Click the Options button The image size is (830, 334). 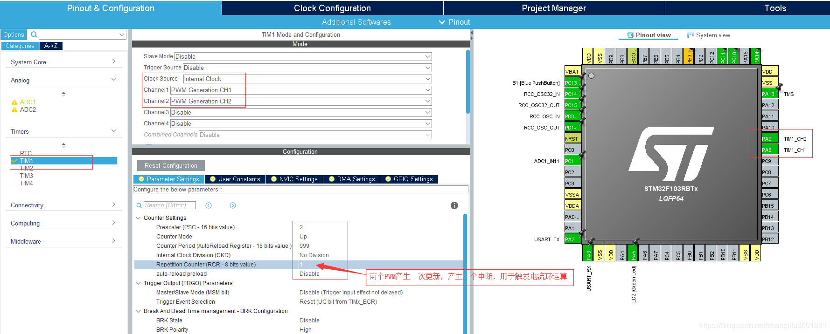[14, 34]
